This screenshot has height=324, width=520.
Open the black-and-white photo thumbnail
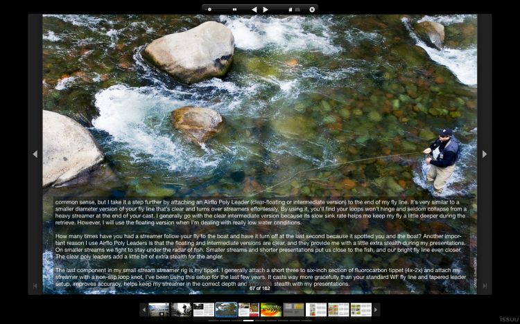(182, 309)
